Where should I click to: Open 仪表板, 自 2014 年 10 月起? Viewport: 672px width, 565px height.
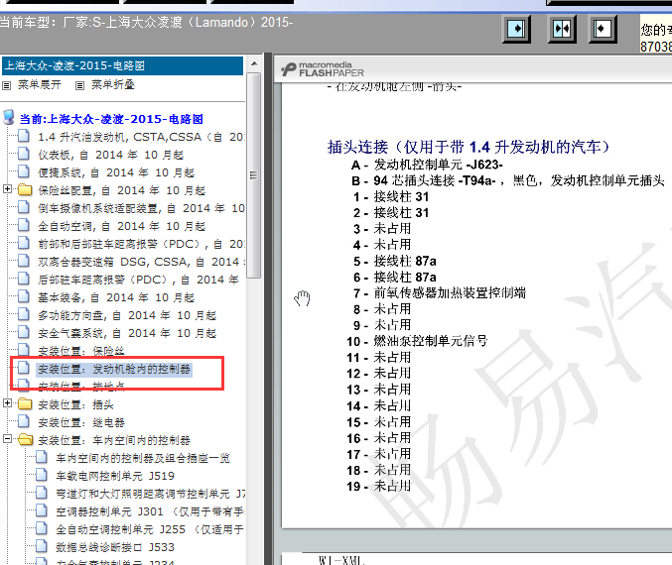tap(110, 155)
